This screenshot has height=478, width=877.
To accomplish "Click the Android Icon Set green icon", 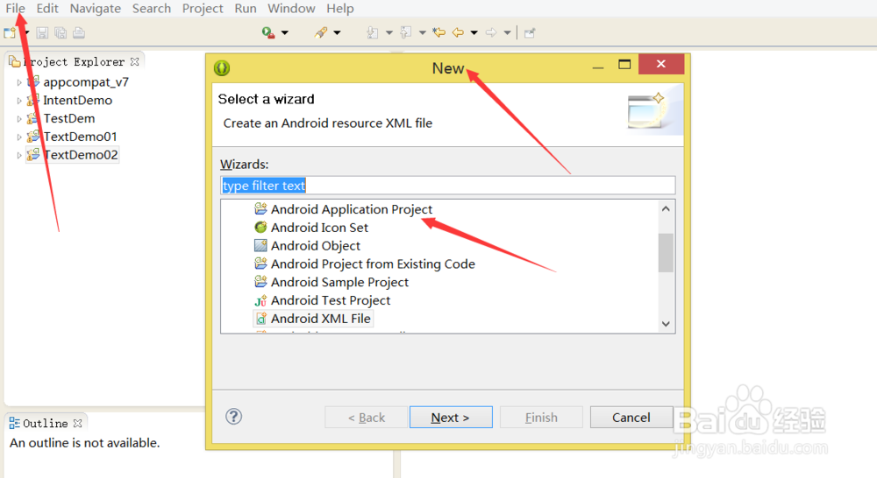I will (x=260, y=228).
